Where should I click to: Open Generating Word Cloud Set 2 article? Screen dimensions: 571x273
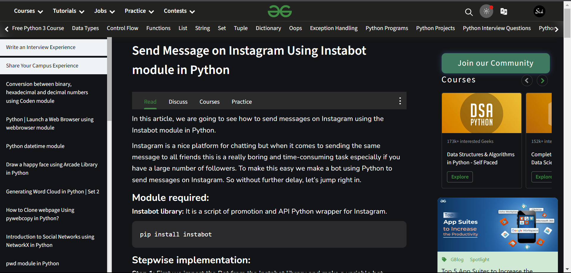tap(53, 192)
